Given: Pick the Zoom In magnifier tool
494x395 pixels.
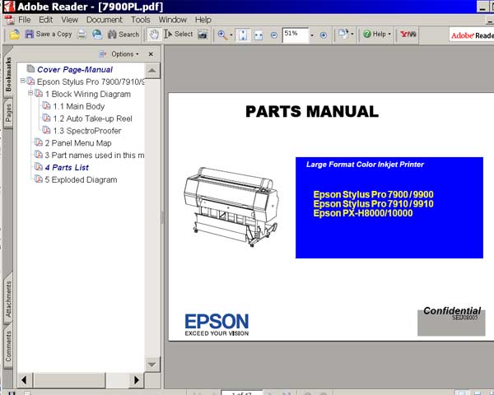Looking at the screenshot, I should coord(222,35).
